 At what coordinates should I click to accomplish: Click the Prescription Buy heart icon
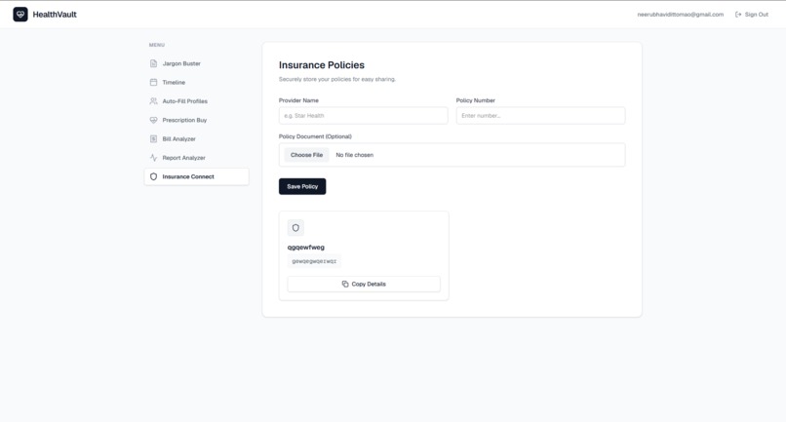153,120
